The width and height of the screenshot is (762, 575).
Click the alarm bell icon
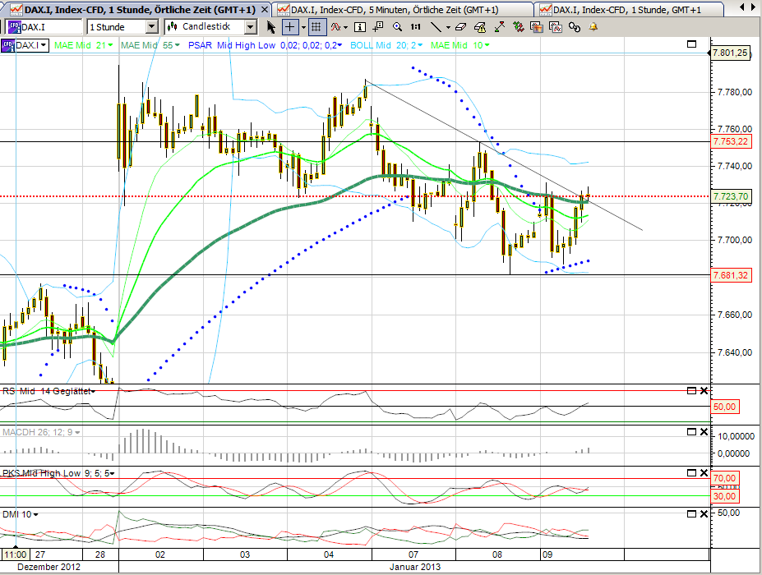click(593, 27)
